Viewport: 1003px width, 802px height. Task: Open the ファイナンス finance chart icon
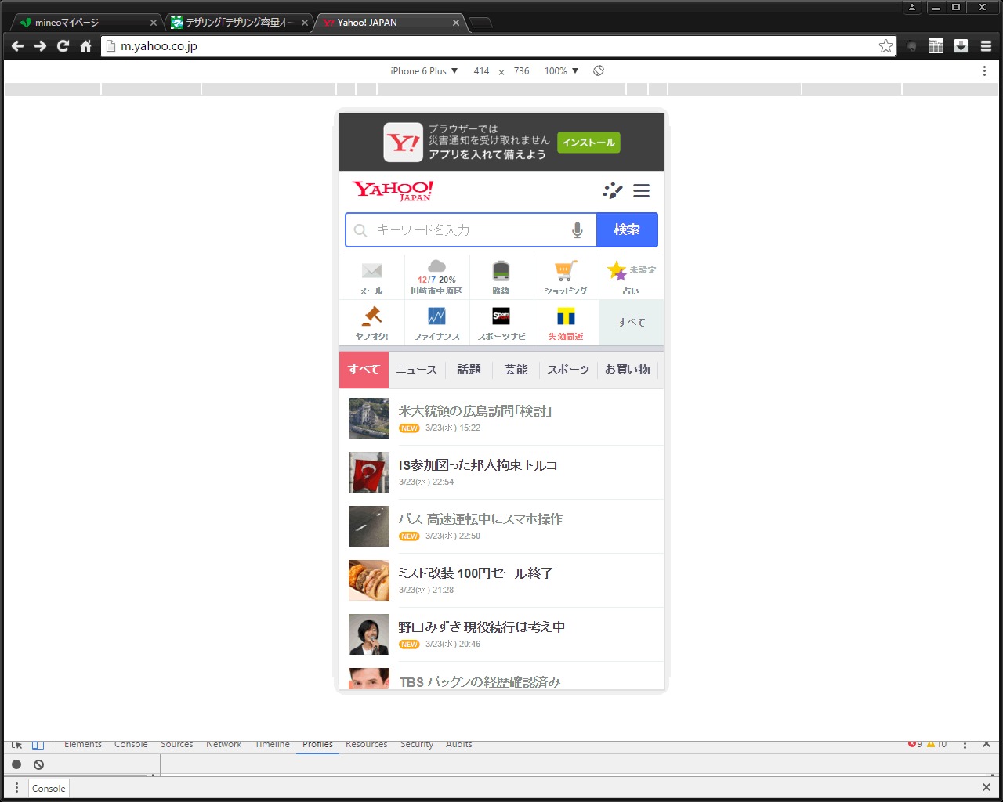[436, 323]
